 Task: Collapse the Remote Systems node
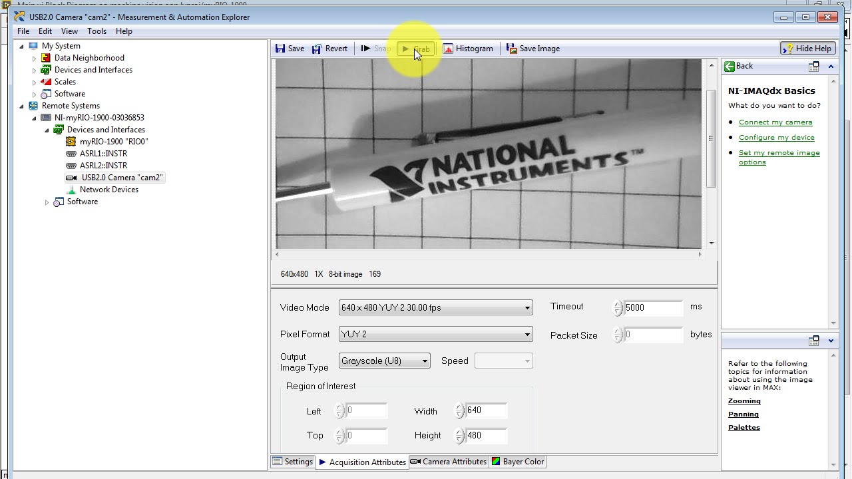click(x=21, y=106)
